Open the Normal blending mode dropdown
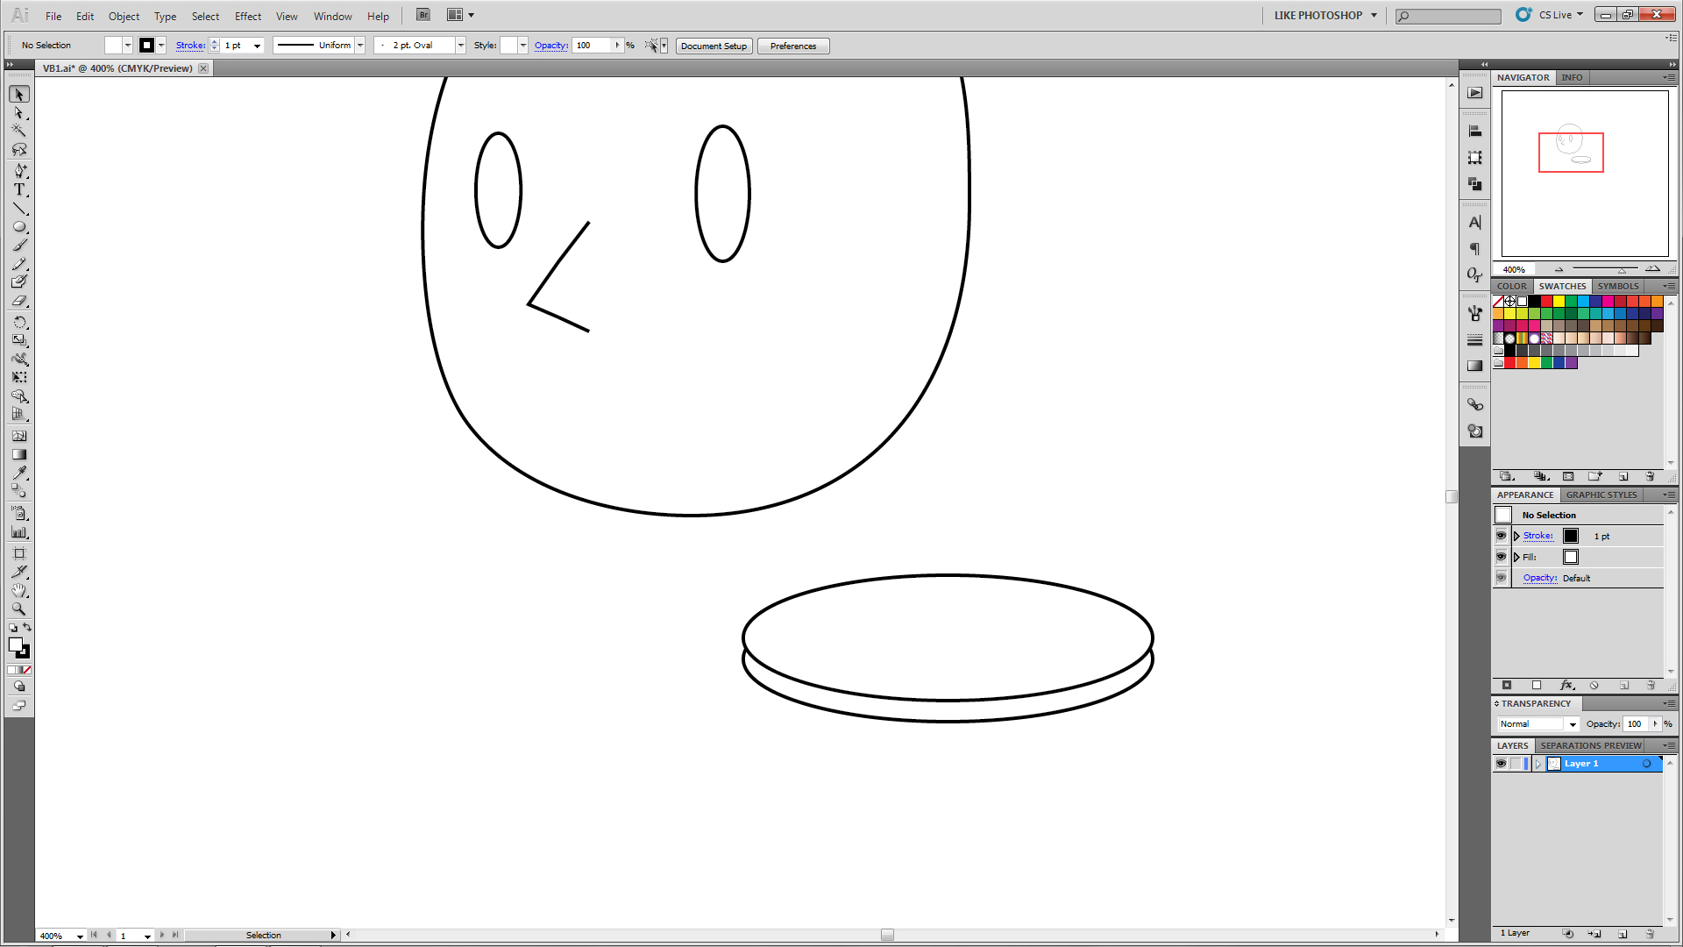 (1573, 724)
